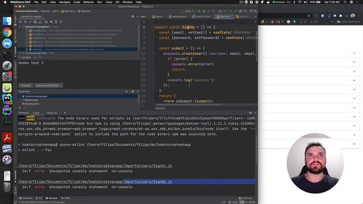Open Rocket launcher icon in the Dock

pyautogui.click(x=7, y=66)
